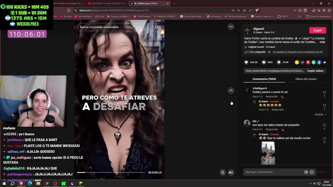Open the elgauvi profile username
Viewport: 333px width, 187px height.
[x=259, y=29]
